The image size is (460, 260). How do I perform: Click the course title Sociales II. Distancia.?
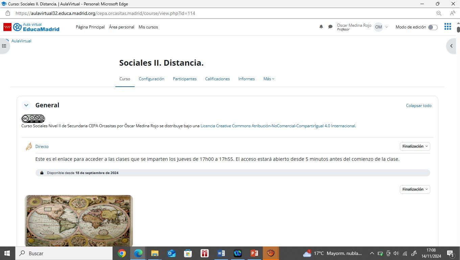(x=161, y=63)
